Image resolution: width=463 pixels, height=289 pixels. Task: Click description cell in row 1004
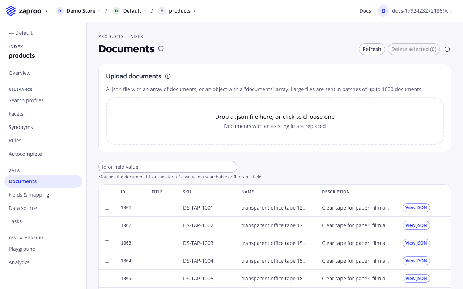[x=356, y=261]
